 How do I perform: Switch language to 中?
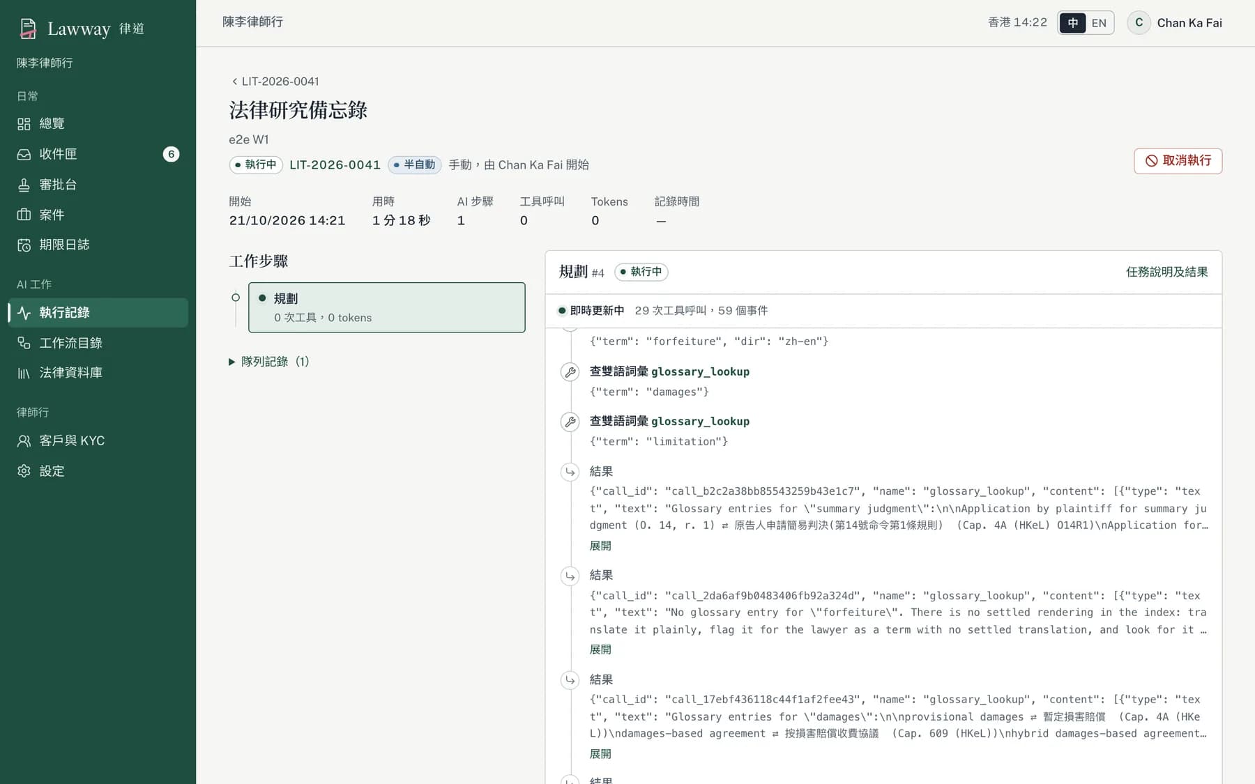[1072, 23]
